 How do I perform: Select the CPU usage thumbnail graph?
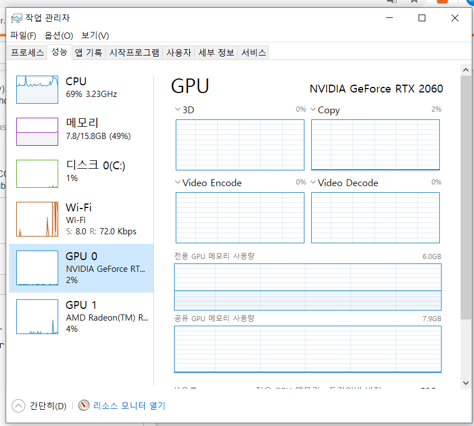coord(37,90)
